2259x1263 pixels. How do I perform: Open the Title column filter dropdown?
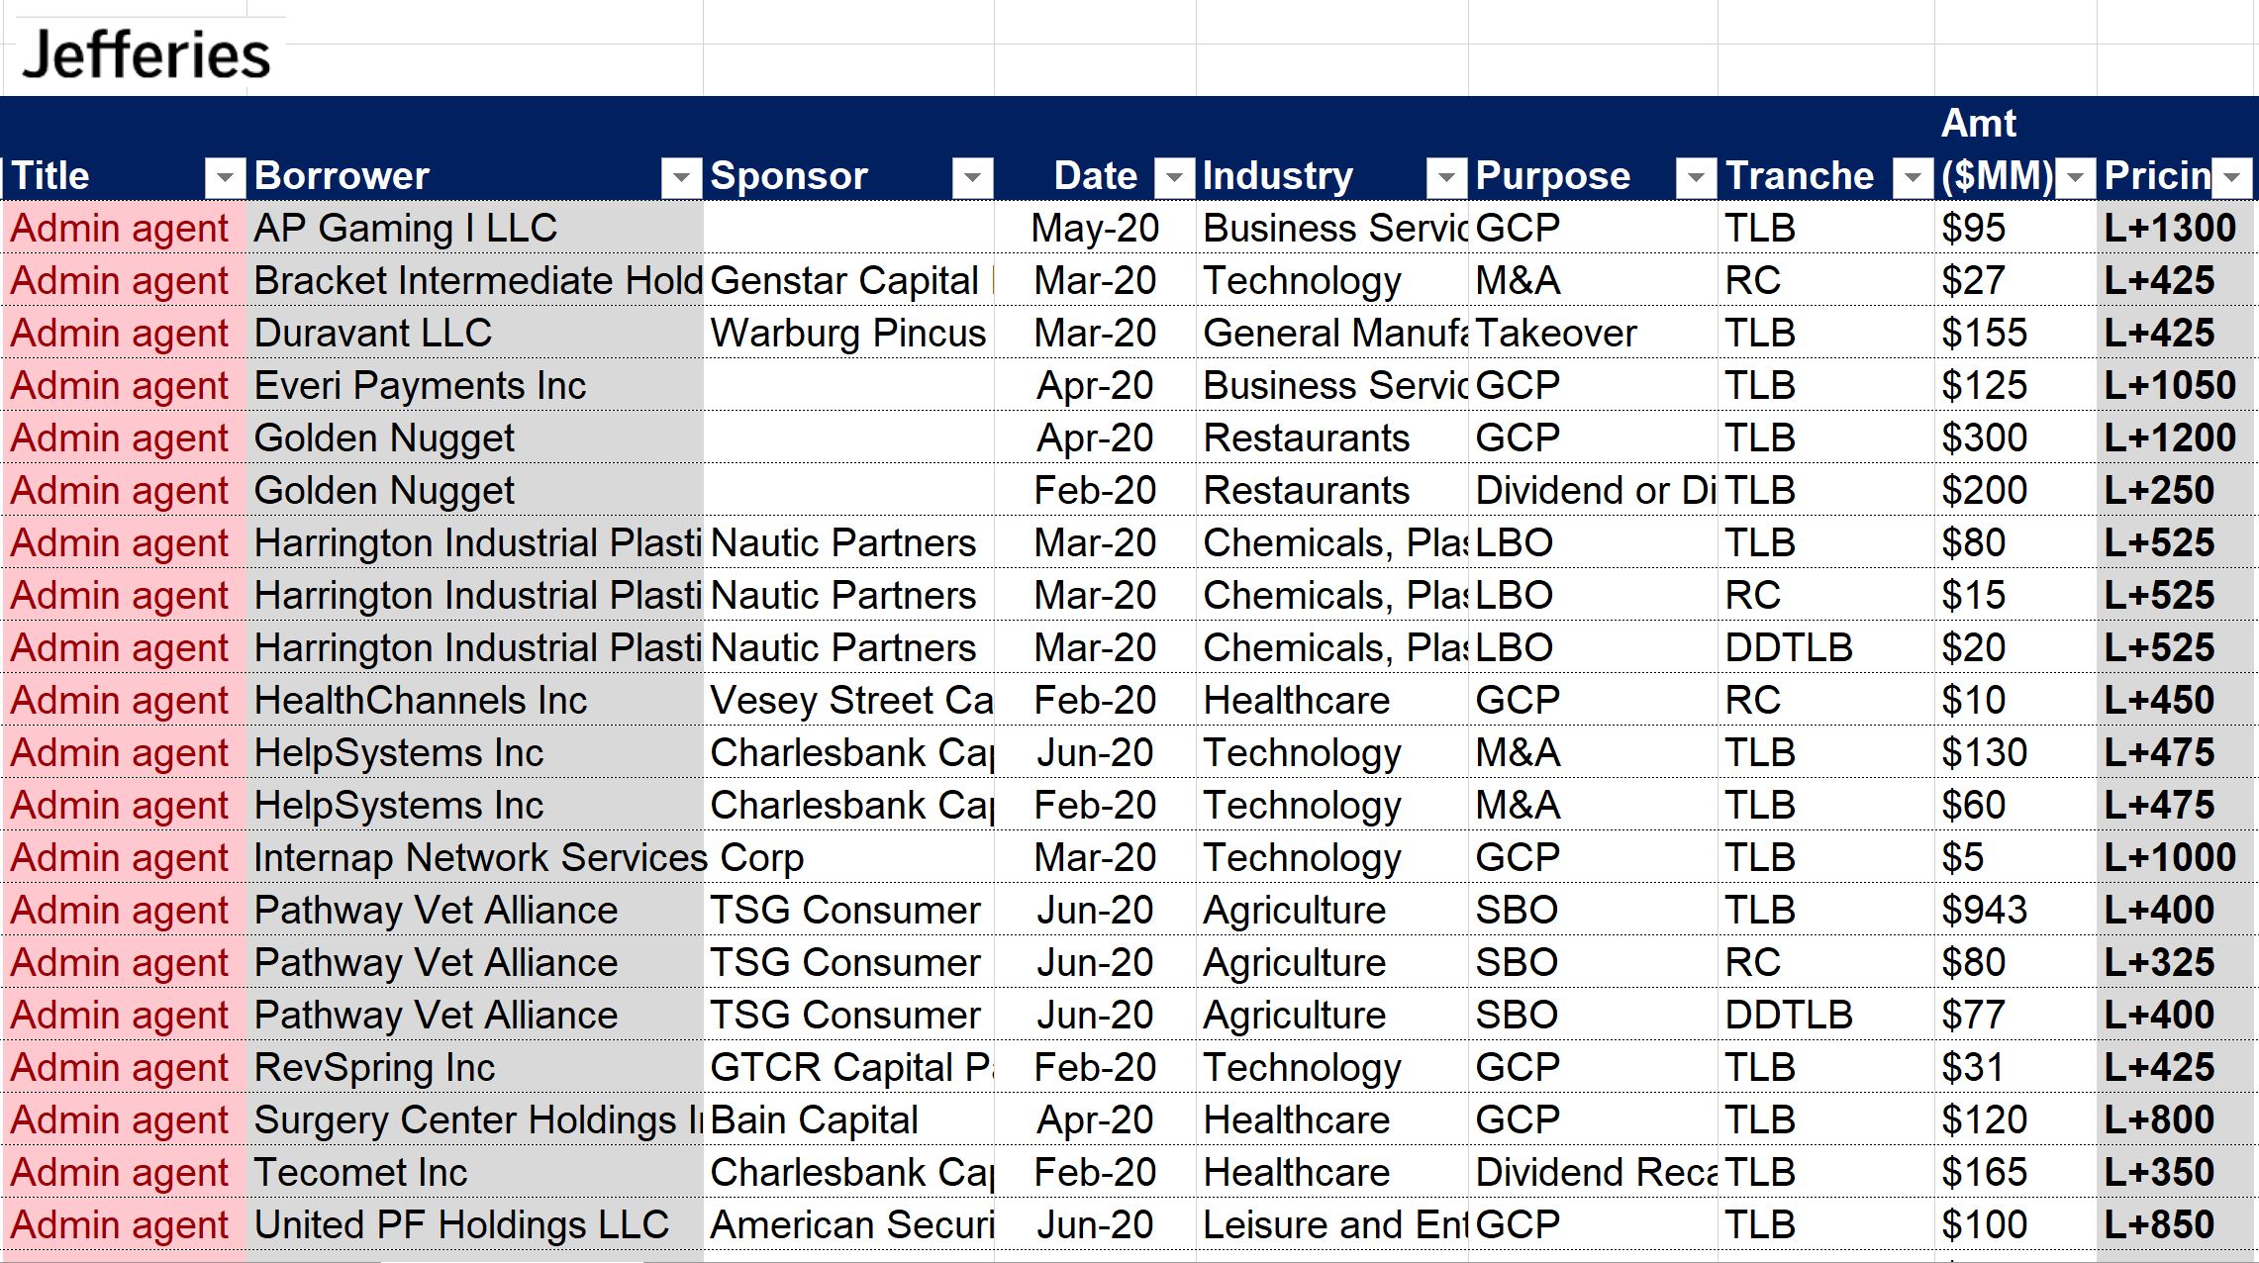(x=225, y=178)
